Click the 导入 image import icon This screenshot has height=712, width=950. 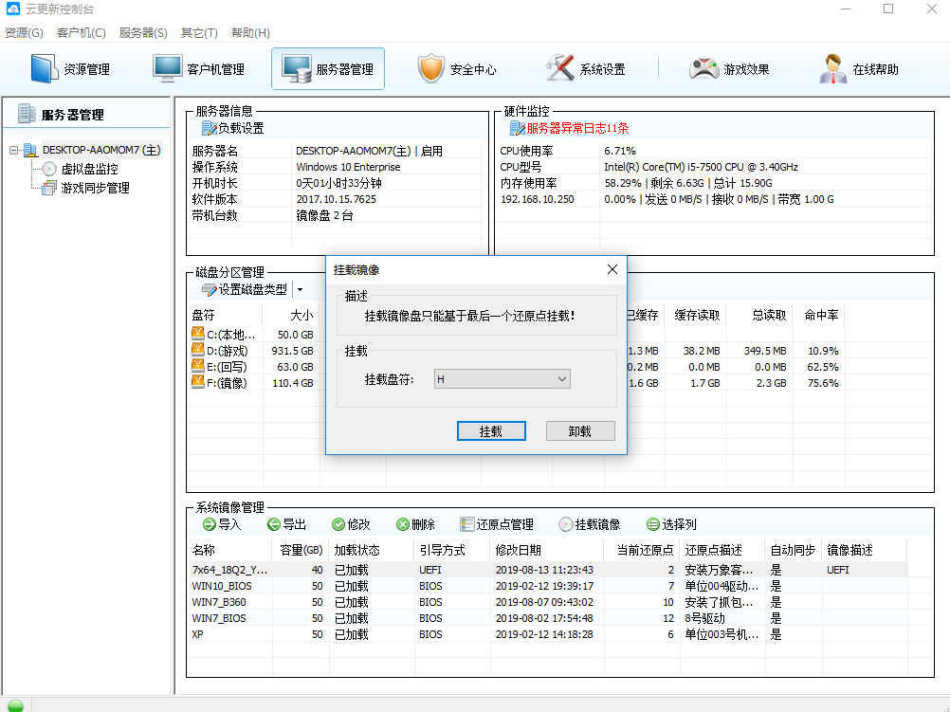(x=209, y=524)
